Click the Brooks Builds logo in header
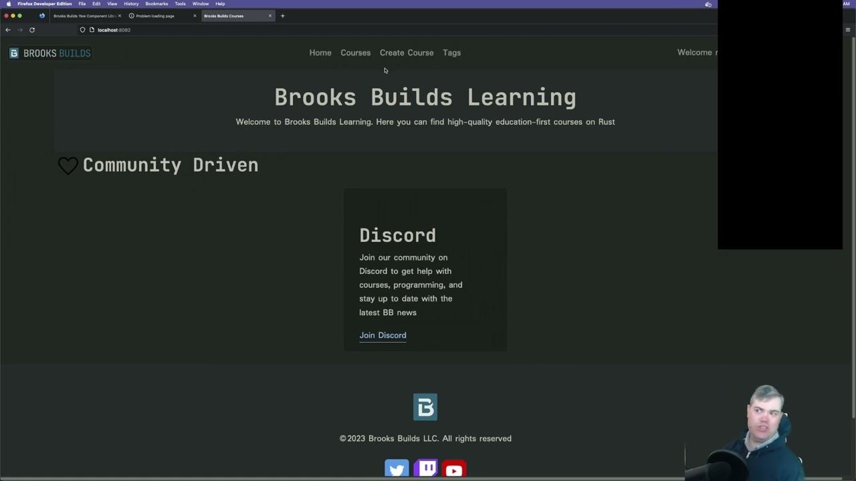 pos(50,53)
